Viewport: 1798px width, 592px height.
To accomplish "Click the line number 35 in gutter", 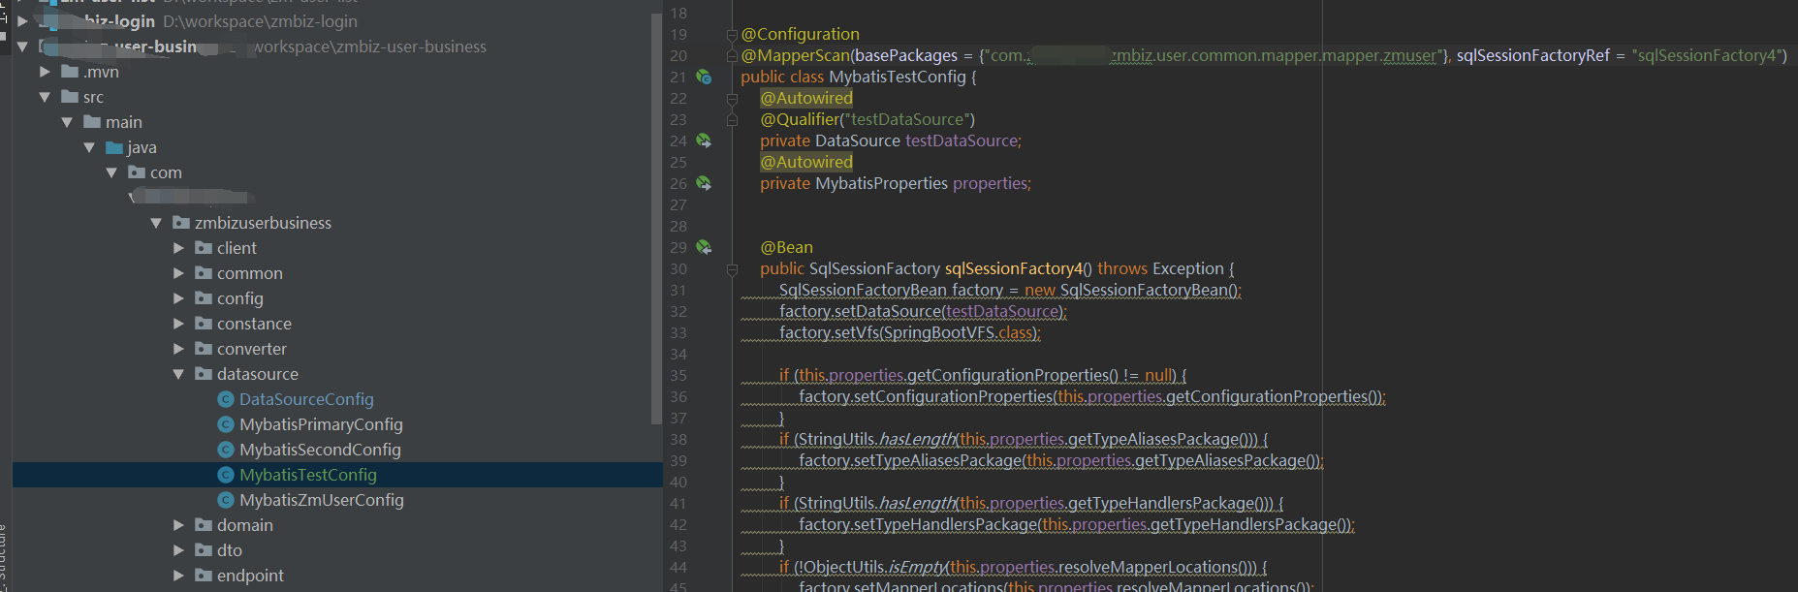I will [678, 375].
